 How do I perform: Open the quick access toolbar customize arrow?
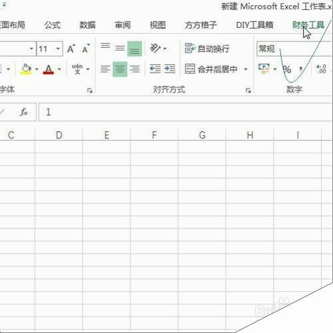point(4,5)
